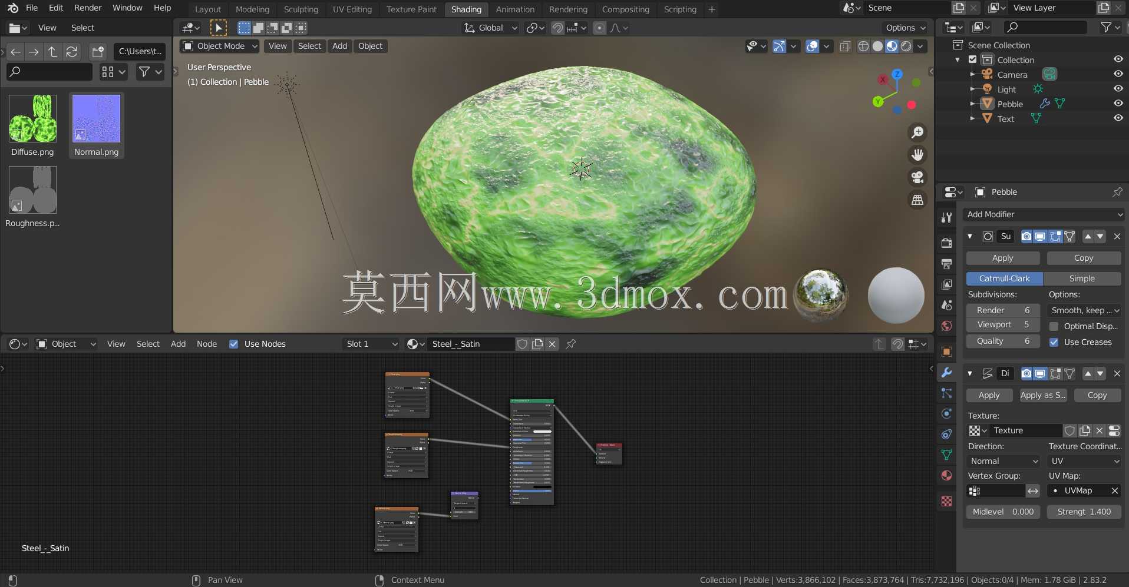Open the Render menu
Image resolution: width=1129 pixels, height=587 pixels.
coord(88,8)
